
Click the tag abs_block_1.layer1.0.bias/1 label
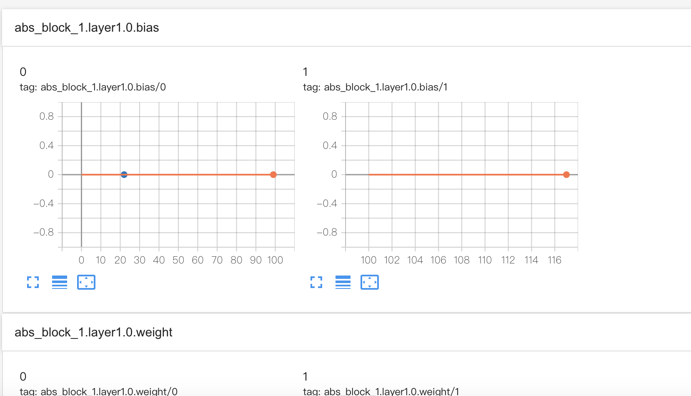pyautogui.click(x=375, y=87)
